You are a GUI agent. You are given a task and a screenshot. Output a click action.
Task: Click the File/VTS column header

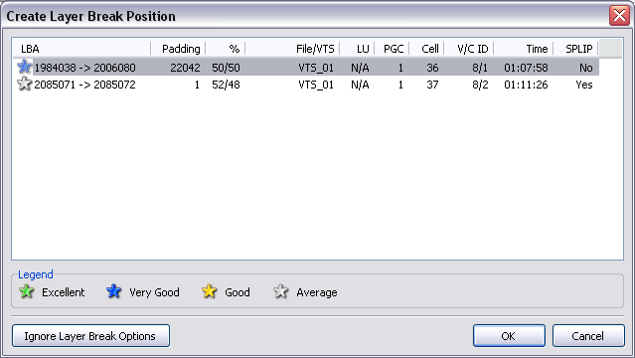pyautogui.click(x=292, y=49)
